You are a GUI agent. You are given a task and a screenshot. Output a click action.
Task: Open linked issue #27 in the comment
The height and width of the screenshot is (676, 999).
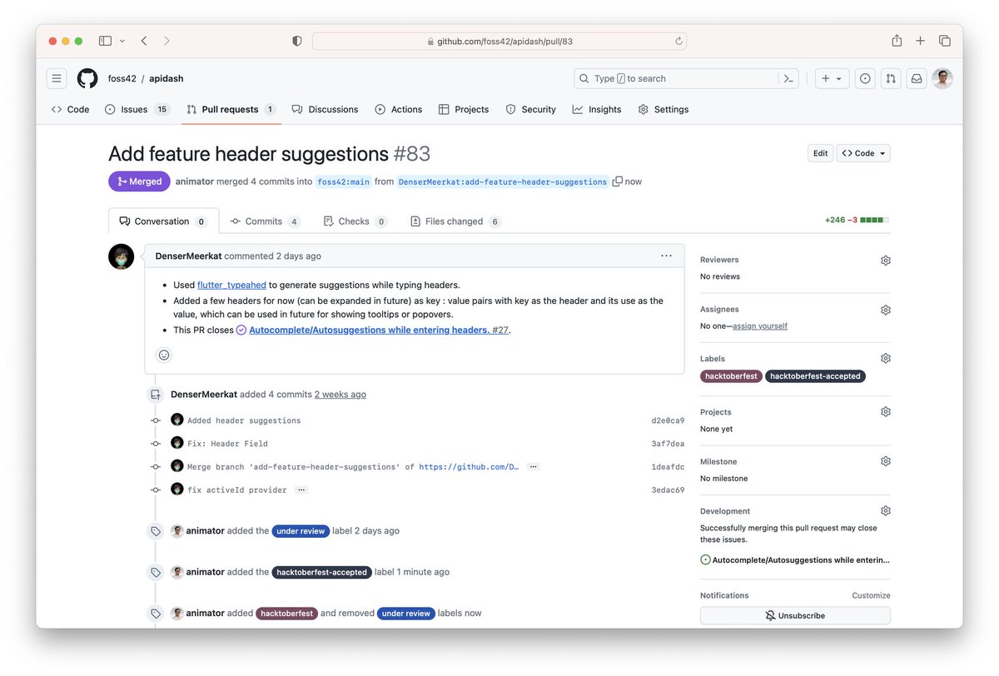click(x=379, y=330)
